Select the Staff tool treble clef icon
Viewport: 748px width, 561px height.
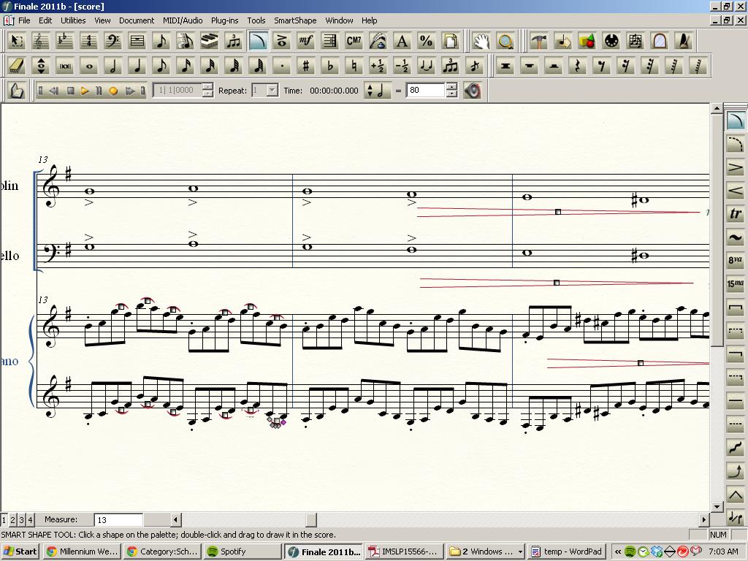(x=40, y=41)
